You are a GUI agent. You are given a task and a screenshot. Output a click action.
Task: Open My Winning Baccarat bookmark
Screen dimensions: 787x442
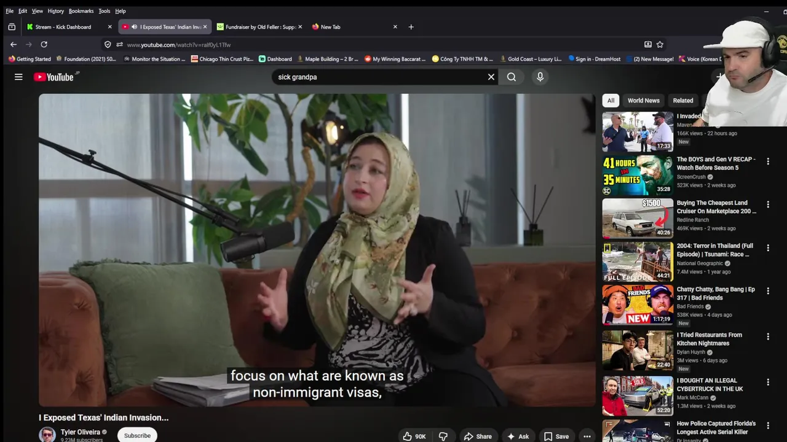tap(395, 59)
